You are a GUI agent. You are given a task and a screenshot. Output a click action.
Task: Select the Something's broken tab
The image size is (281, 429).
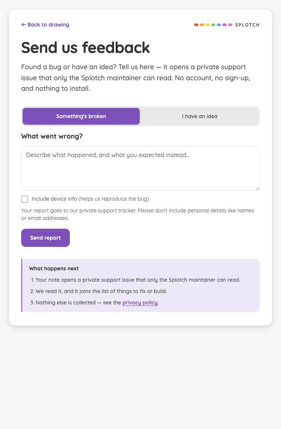[x=81, y=116]
